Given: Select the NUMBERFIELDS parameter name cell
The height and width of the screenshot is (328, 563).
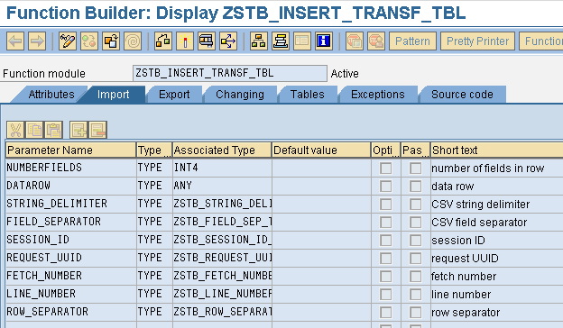Looking at the screenshot, I should 70,168.
